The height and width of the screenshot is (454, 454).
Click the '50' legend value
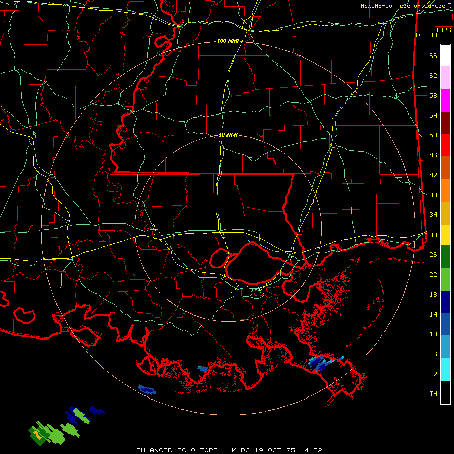[x=433, y=135]
